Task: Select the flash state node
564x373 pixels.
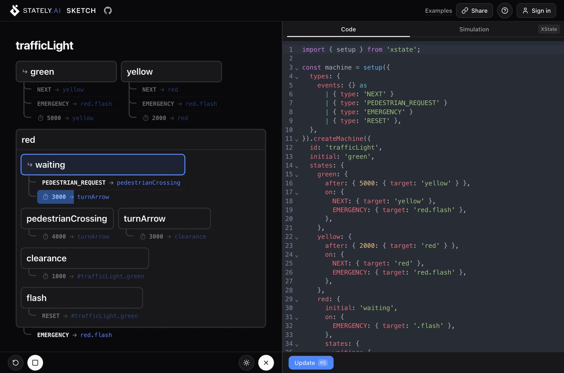Action: pyautogui.click(x=82, y=298)
